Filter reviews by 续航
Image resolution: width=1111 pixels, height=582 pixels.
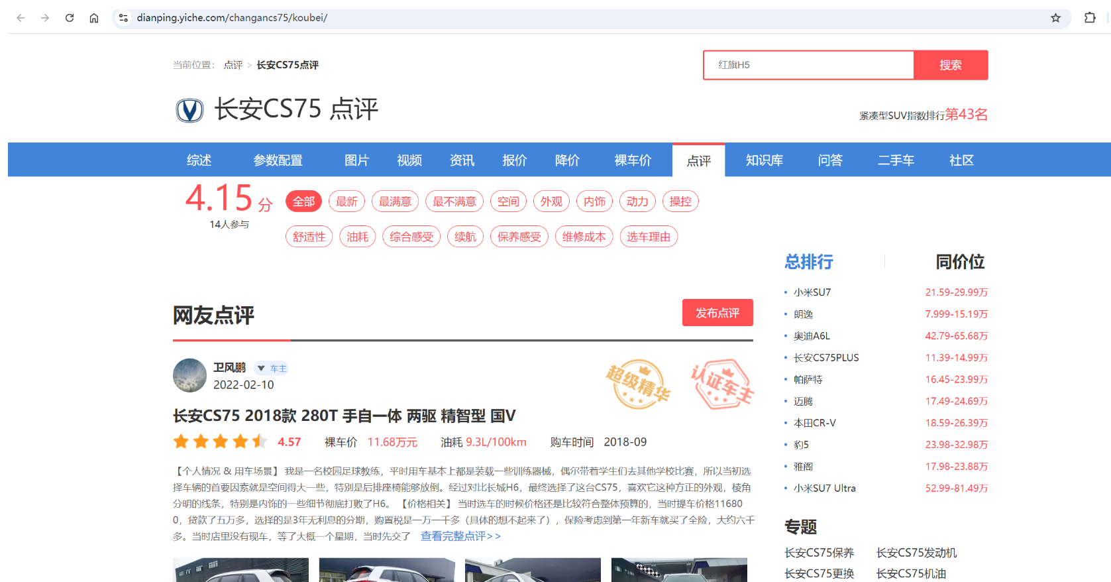tap(465, 237)
